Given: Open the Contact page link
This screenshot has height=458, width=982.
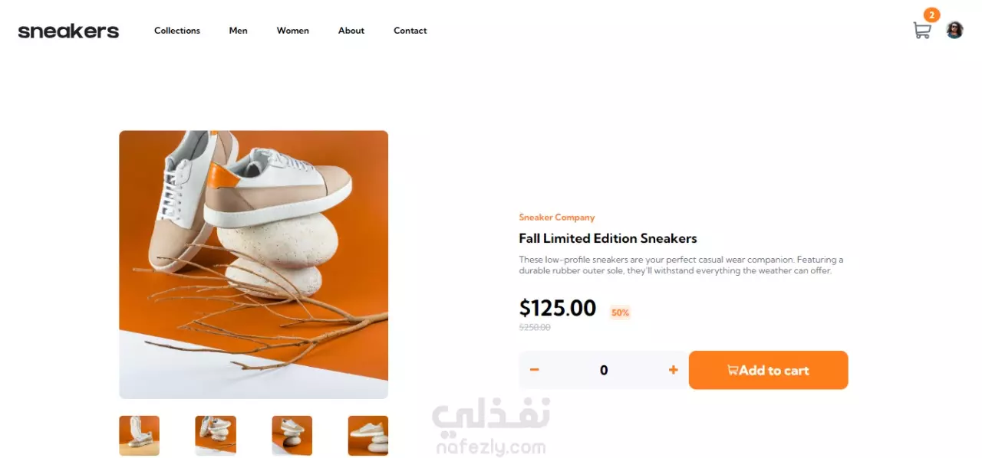Looking at the screenshot, I should pos(410,31).
